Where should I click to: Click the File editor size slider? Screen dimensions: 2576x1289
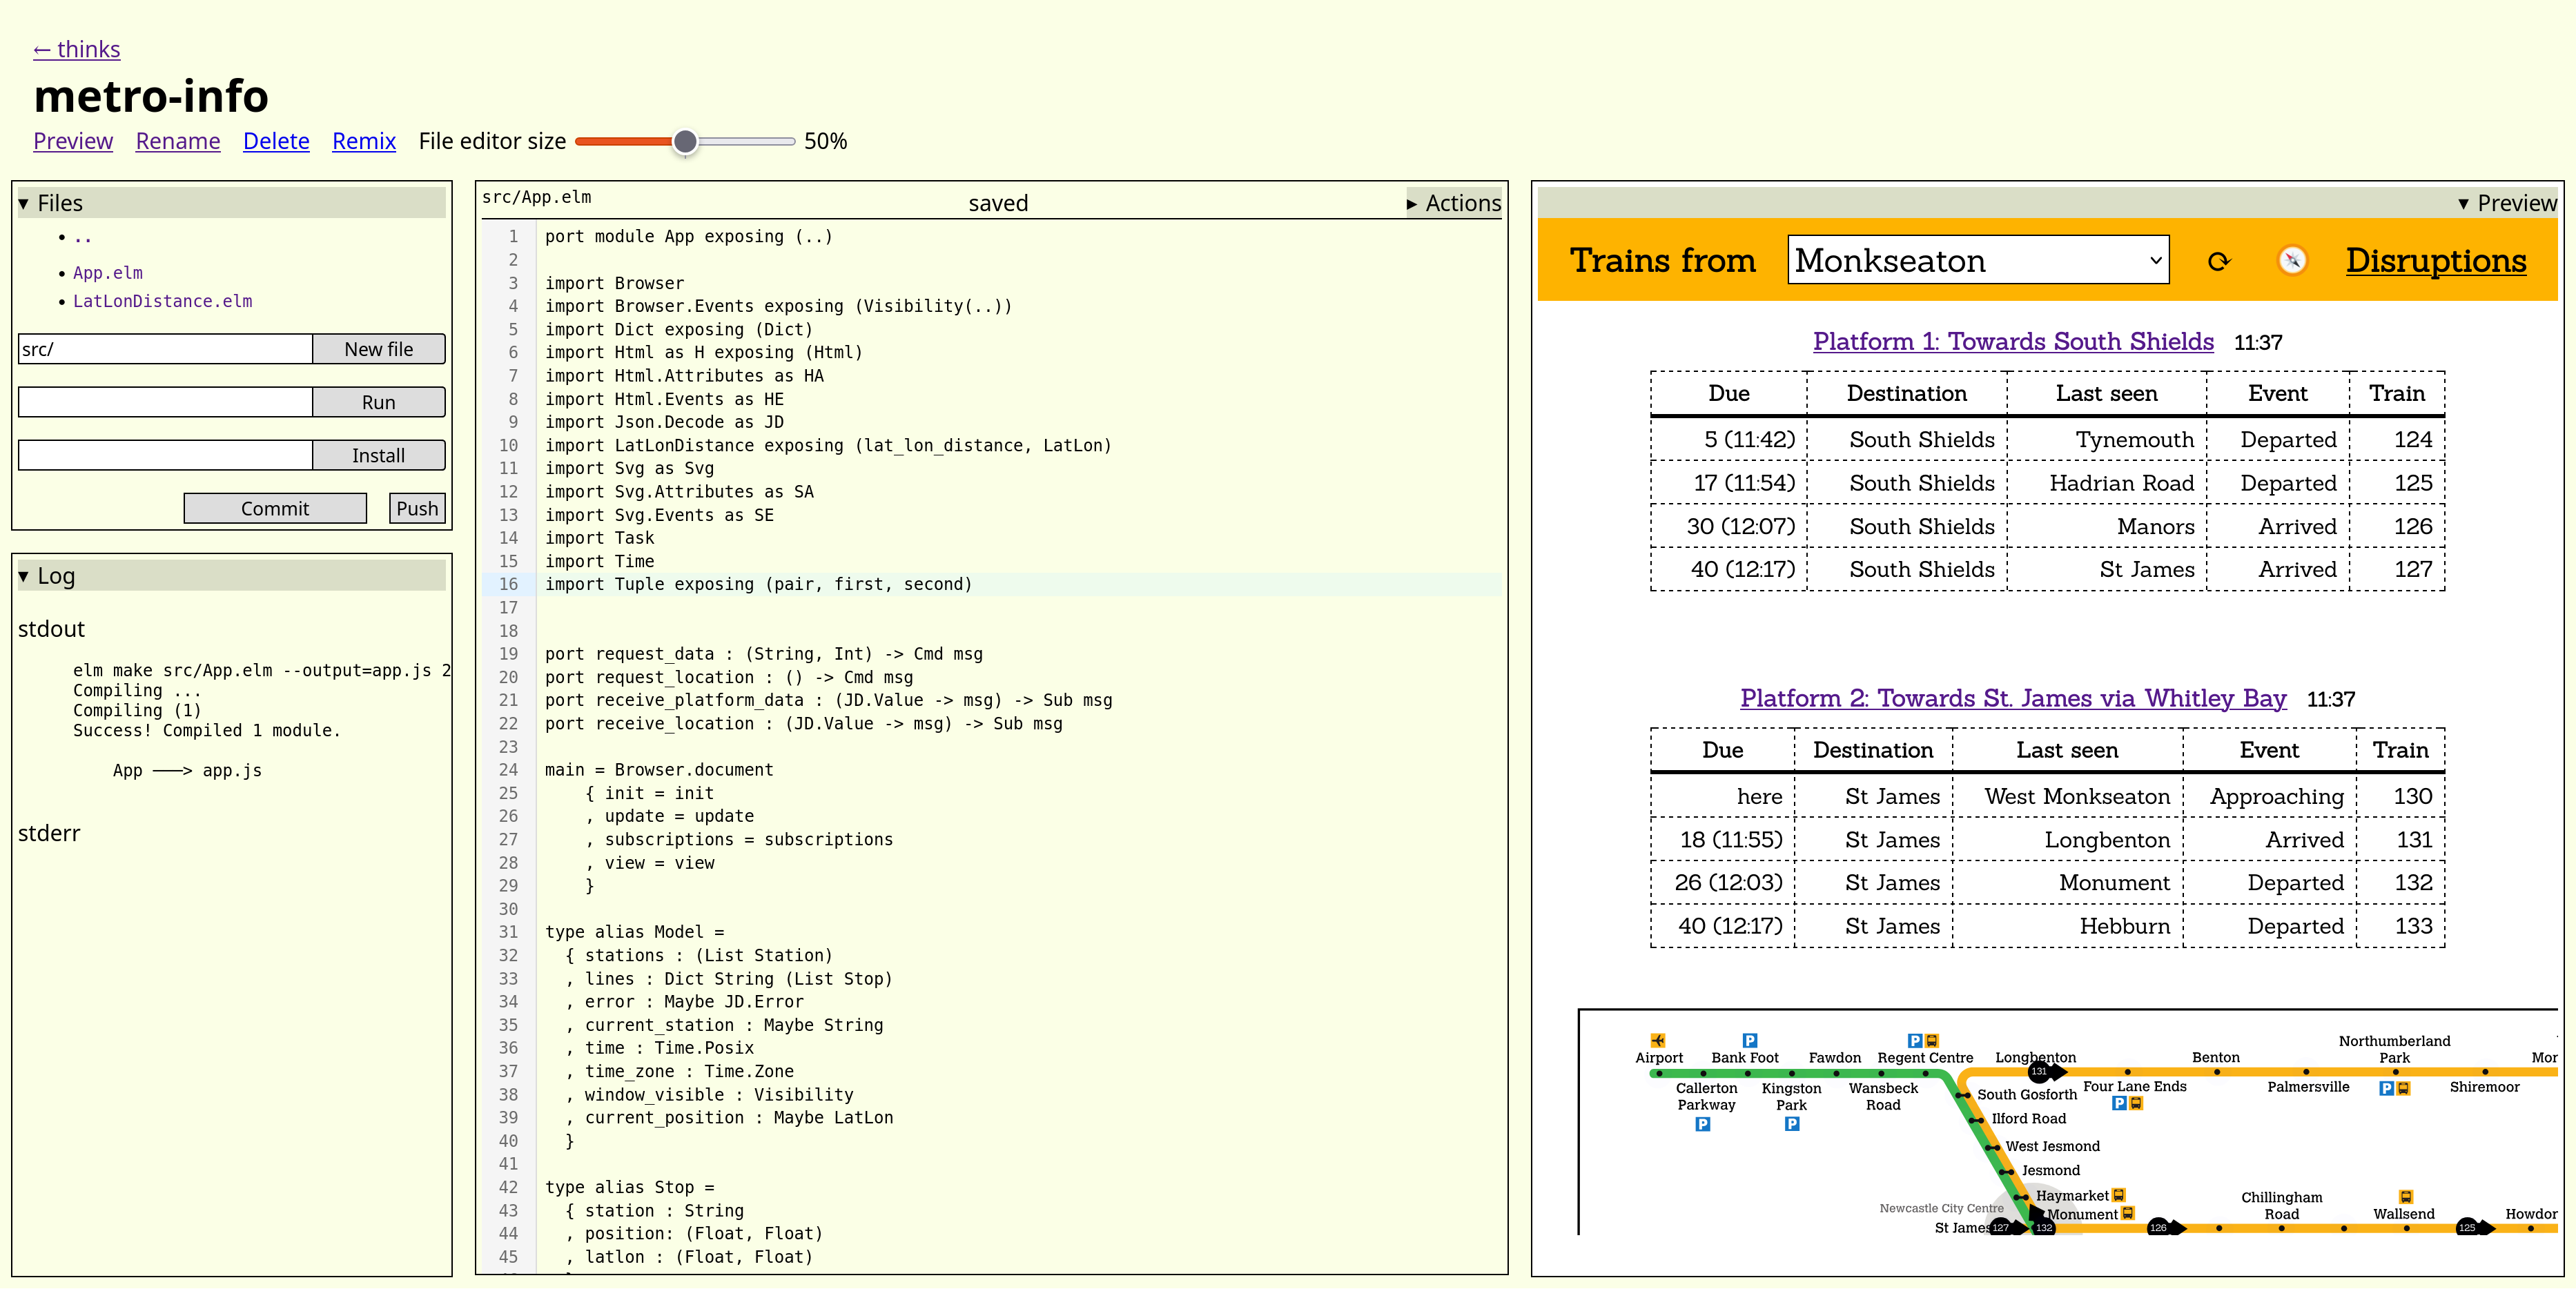(x=685, y=142)
